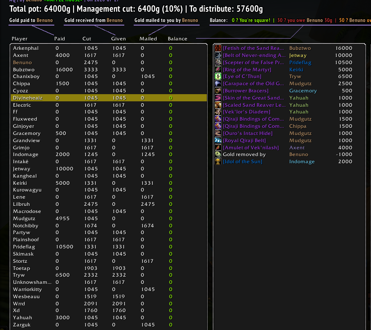
Task: Select the highlighted Divinehealz row
Action: [109, 98]
